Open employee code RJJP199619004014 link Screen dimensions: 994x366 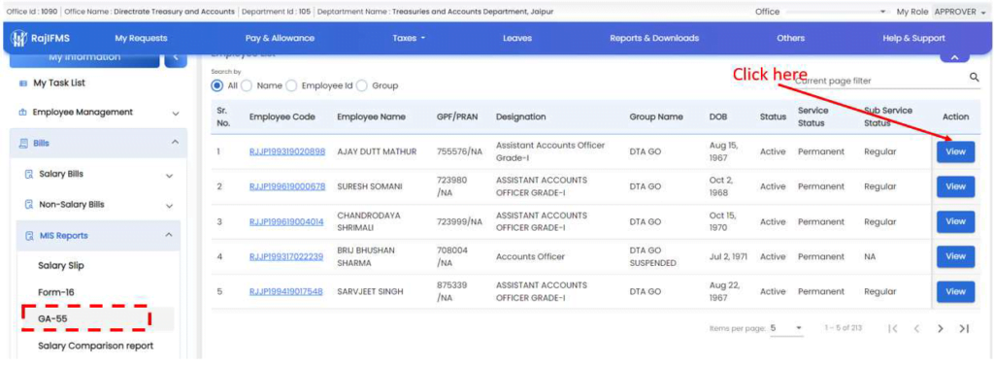pyautogui.click(x=286, y=222)
